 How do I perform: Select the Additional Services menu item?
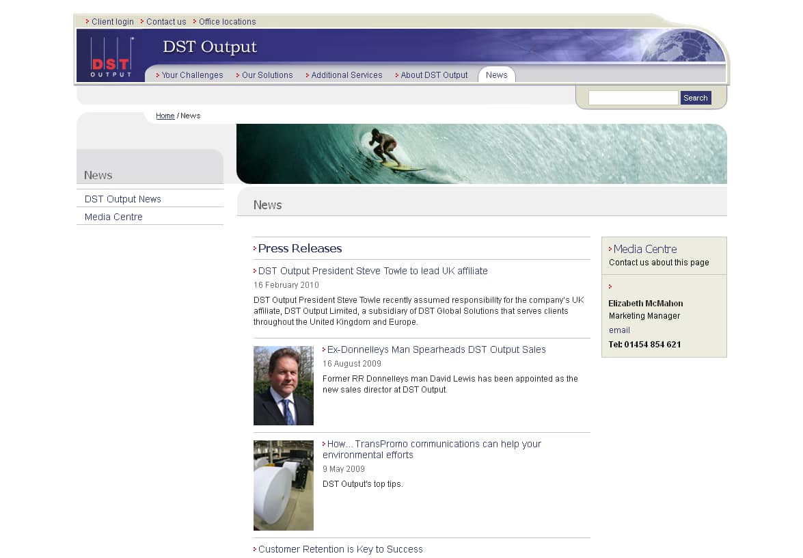click(346, 75)
